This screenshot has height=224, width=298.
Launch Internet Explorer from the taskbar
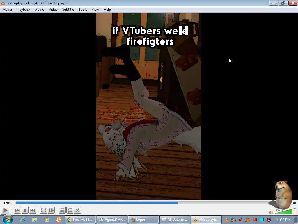[x=23, y=220]
